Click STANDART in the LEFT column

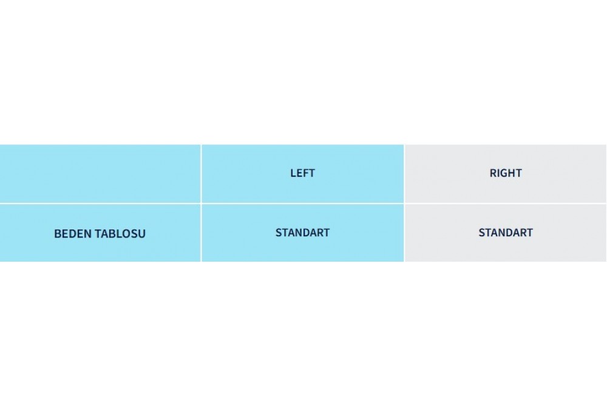(302, 233)
